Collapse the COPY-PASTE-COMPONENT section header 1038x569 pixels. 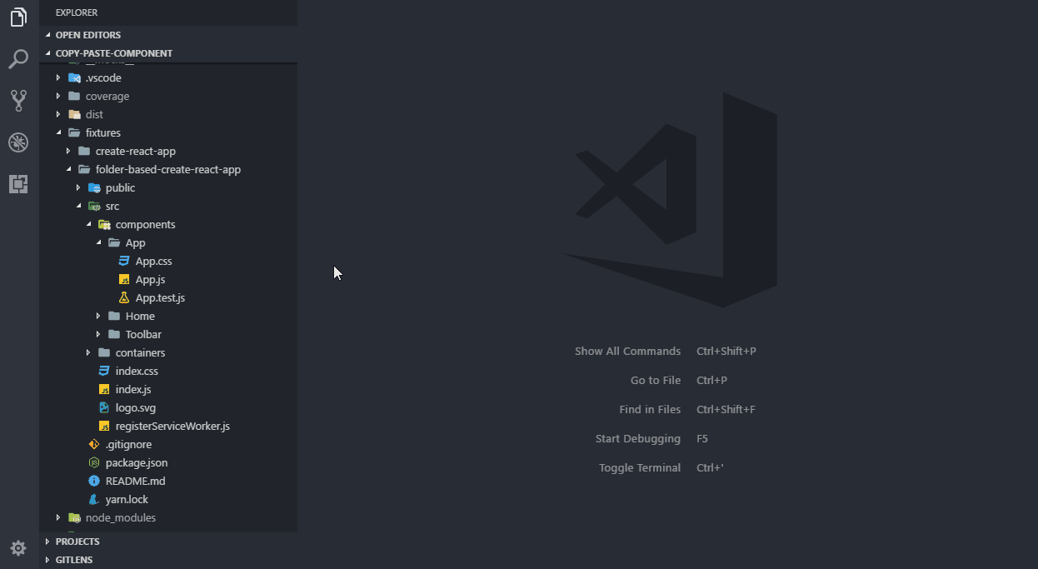[168, 53]
